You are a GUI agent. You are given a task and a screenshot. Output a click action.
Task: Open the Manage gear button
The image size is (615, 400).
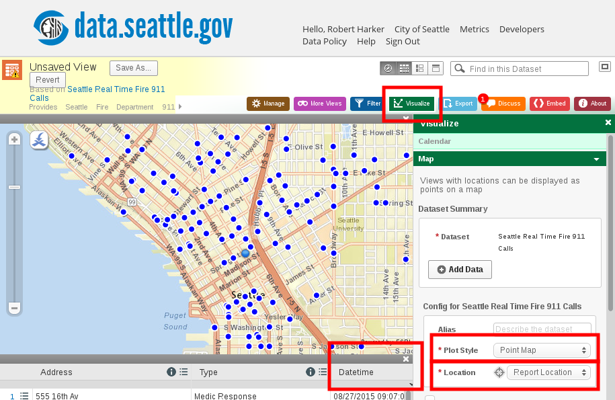click(x=268, y=104)
